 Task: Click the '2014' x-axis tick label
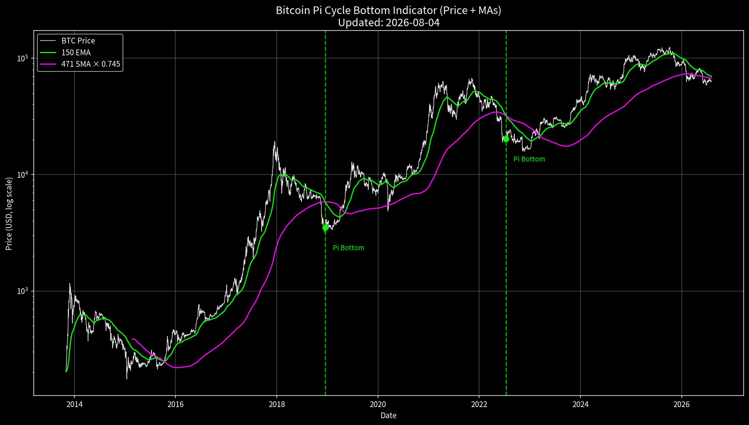click(x=74, y=404)
